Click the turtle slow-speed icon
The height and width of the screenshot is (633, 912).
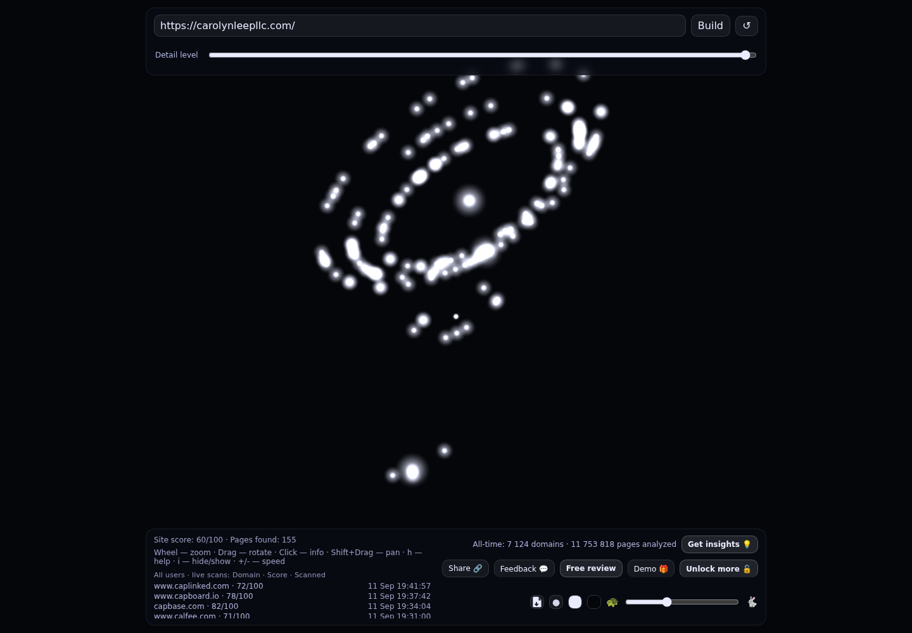tap(612, 602)
